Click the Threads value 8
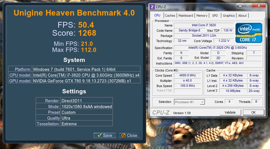The image size is (270, 149). click(256, 101)
